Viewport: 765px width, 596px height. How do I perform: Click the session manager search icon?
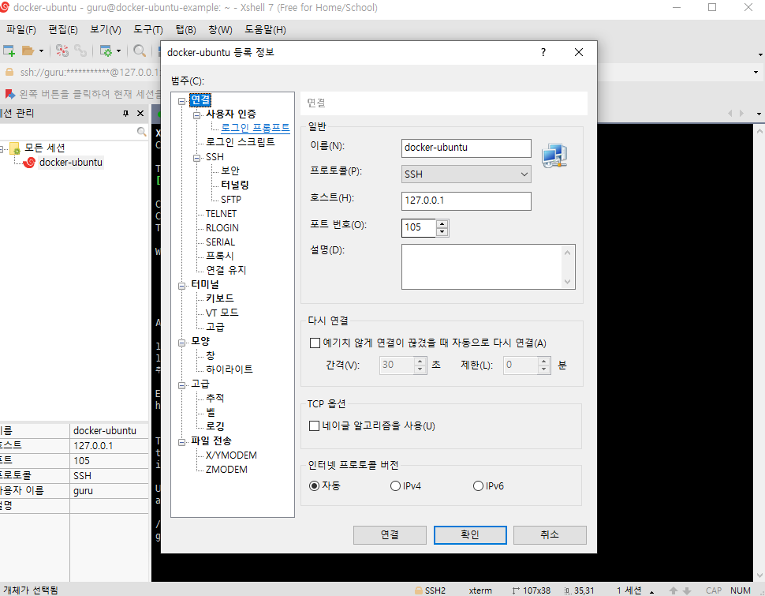click(x=141, y=131)
